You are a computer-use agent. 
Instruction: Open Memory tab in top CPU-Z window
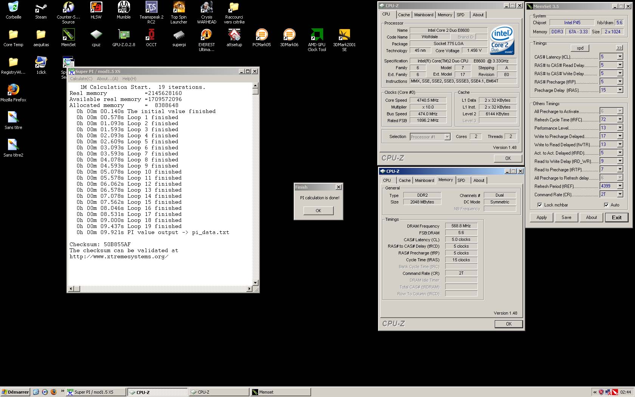(x=444, y=15)
